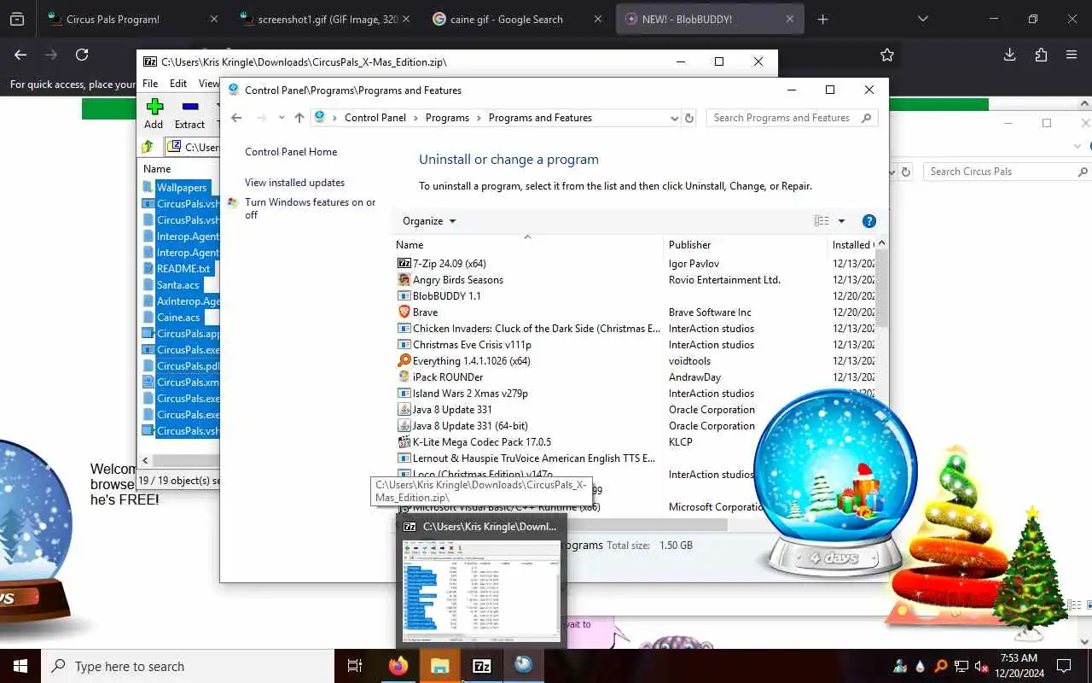1092x683 pixels.
Task: Select the iPack ROUNDer program icon
Action: [x=404, y=377]
